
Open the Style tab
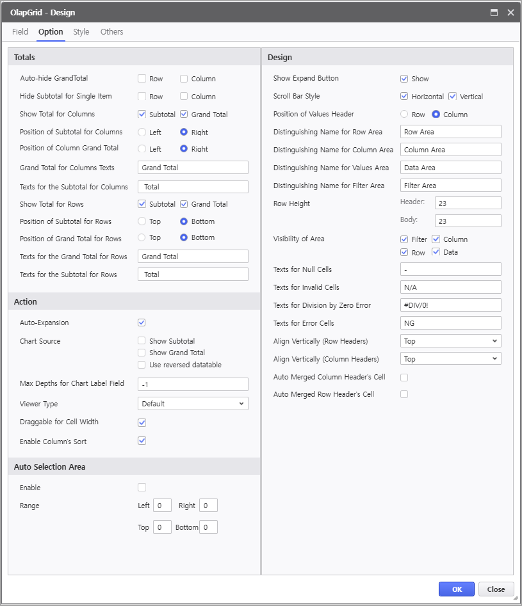pos(81,32)
